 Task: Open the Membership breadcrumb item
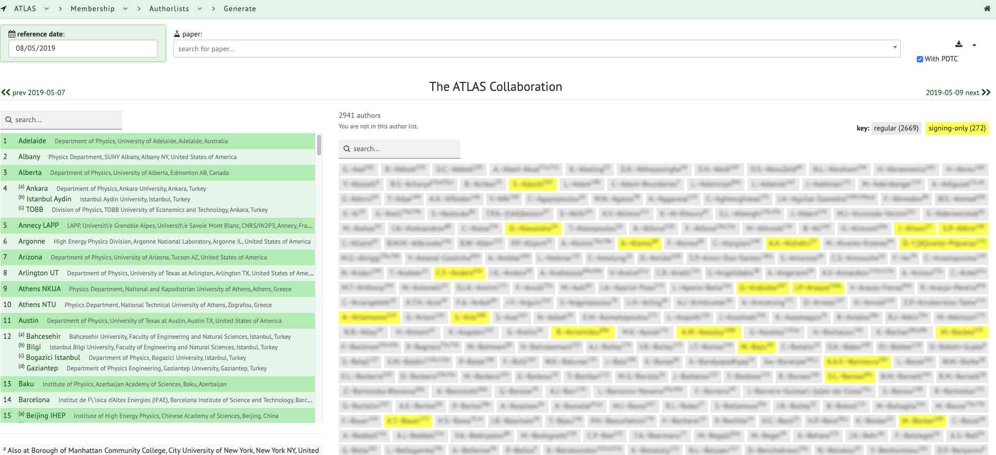click(x=92, y=8)
